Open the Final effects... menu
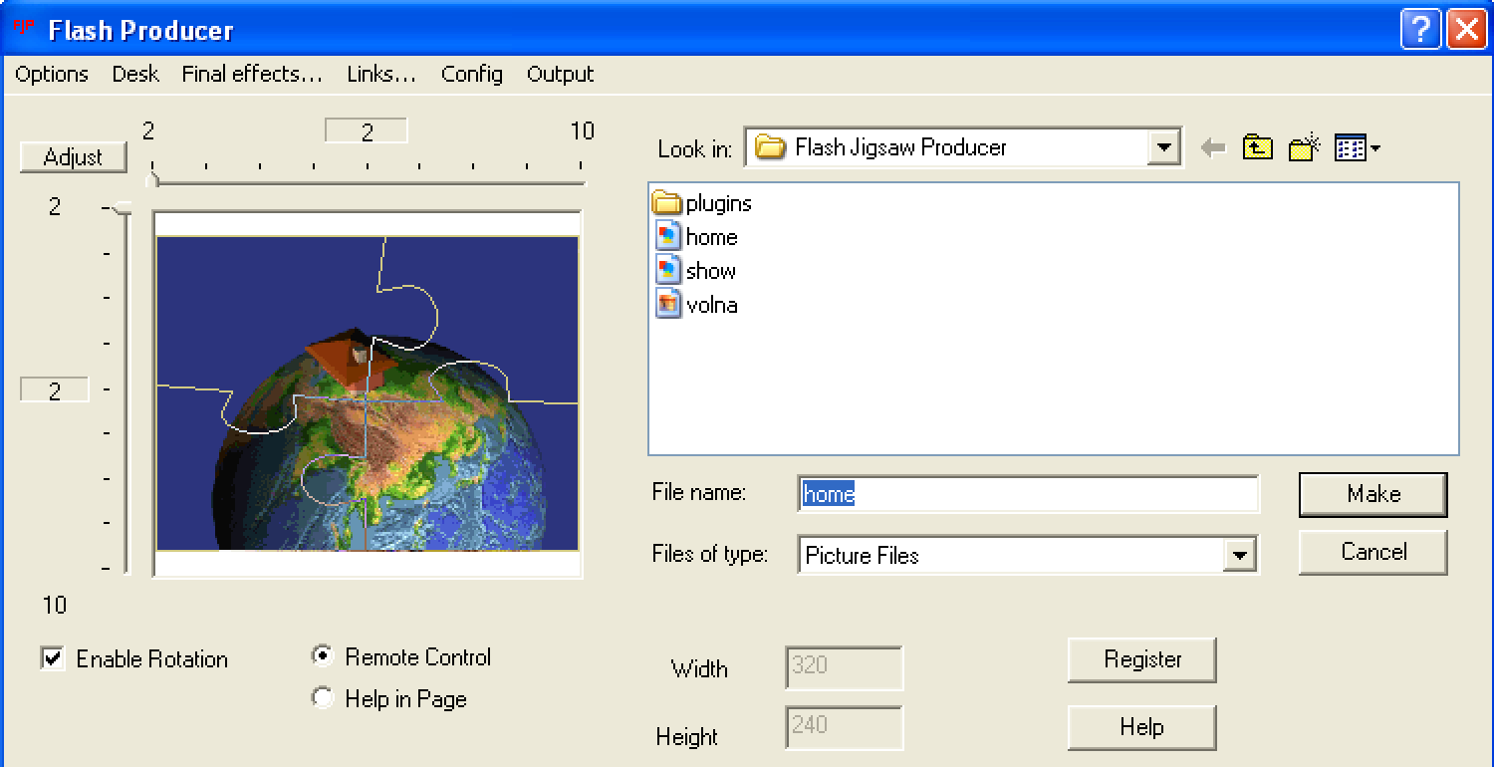Viewport: 1494px width, 767px height. point(252,75)
